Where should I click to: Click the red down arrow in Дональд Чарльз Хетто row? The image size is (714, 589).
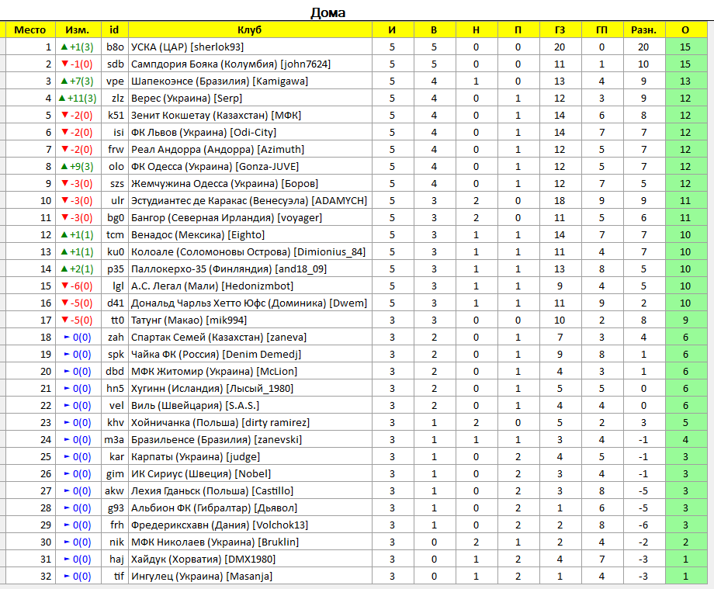point(64,303)
